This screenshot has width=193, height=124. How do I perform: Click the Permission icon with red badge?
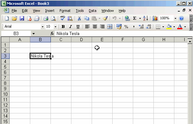point(29,18)
